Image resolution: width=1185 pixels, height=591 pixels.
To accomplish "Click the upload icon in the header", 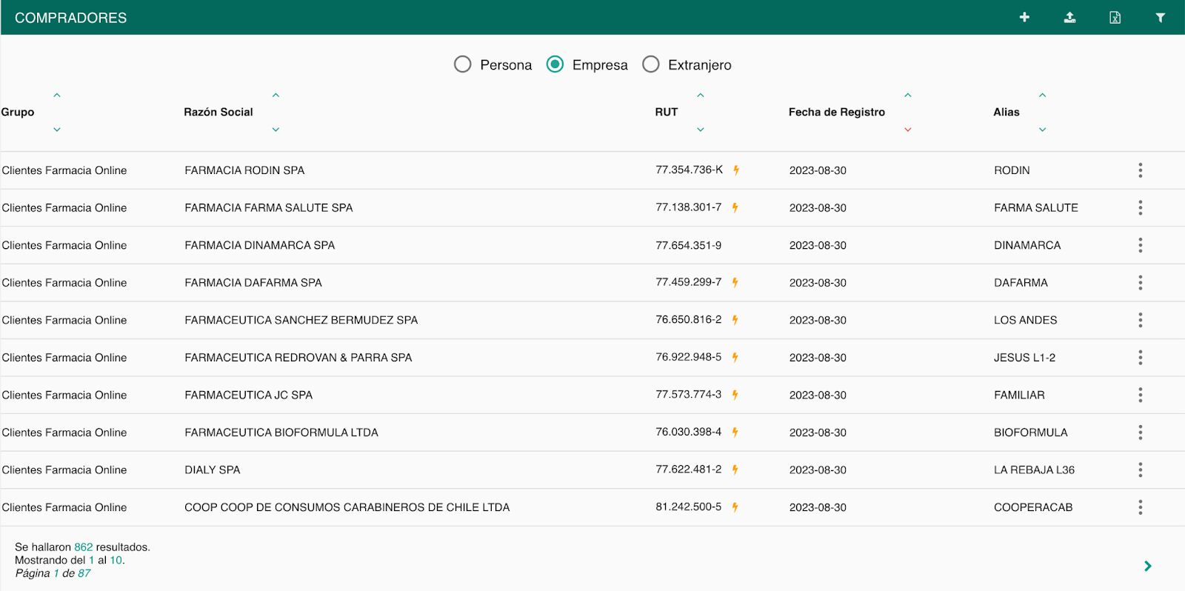I will tap(1069, 17).
